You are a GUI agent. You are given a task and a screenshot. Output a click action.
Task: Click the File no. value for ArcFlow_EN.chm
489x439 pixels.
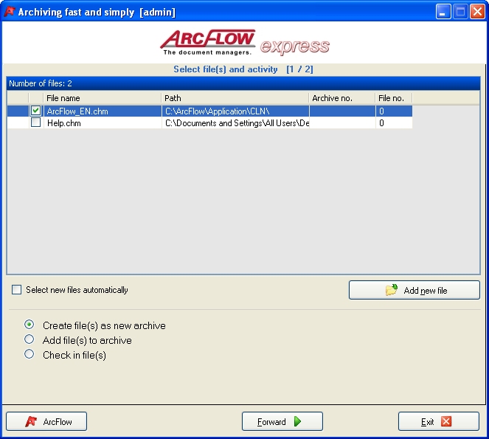pos(394,111)
